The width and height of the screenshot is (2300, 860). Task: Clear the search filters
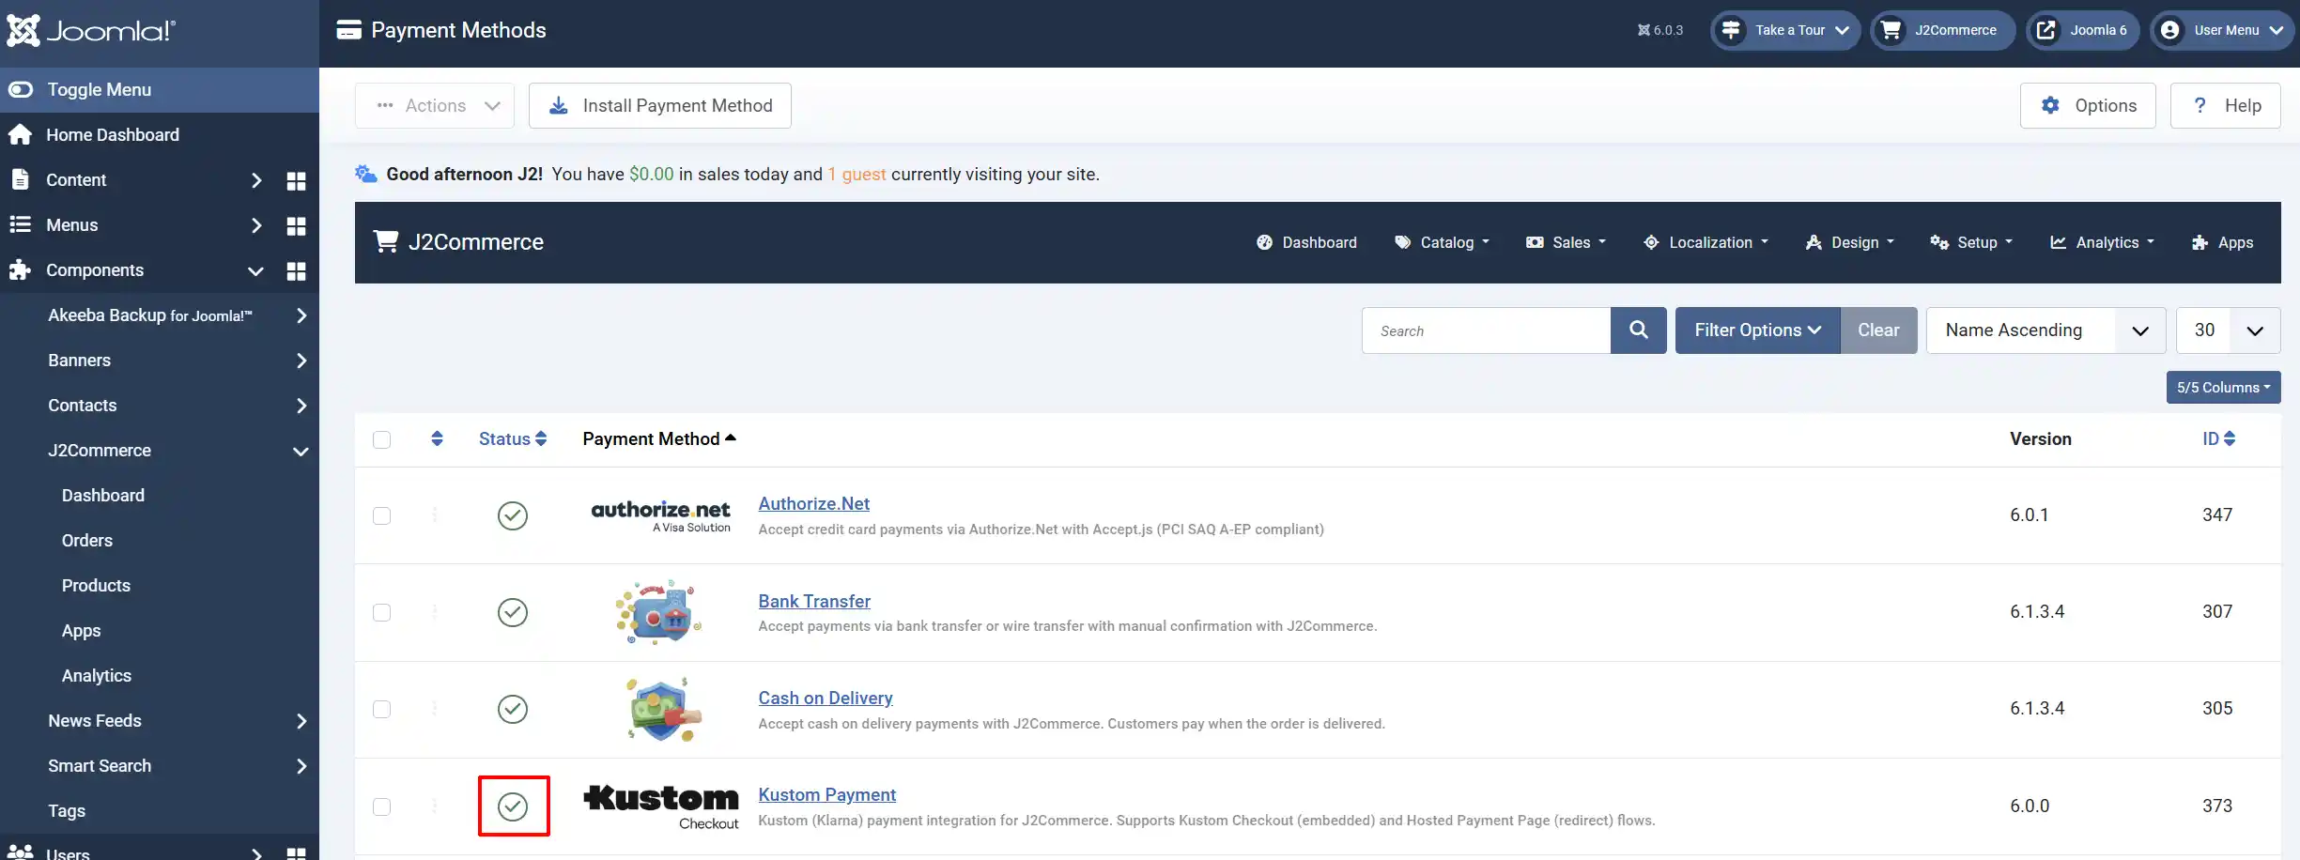(x=1878, y=330)
